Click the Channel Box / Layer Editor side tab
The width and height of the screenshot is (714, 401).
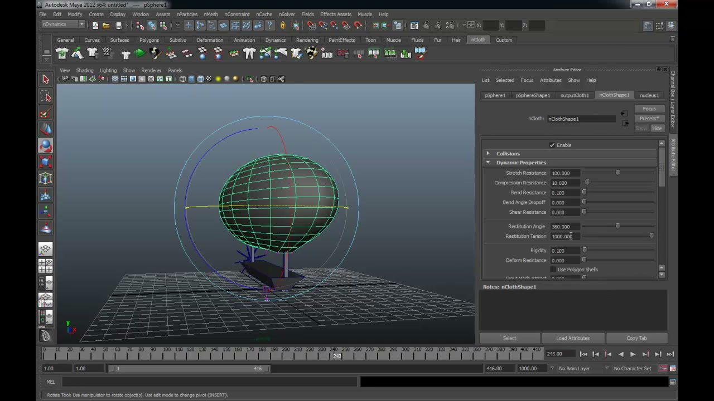673,99
